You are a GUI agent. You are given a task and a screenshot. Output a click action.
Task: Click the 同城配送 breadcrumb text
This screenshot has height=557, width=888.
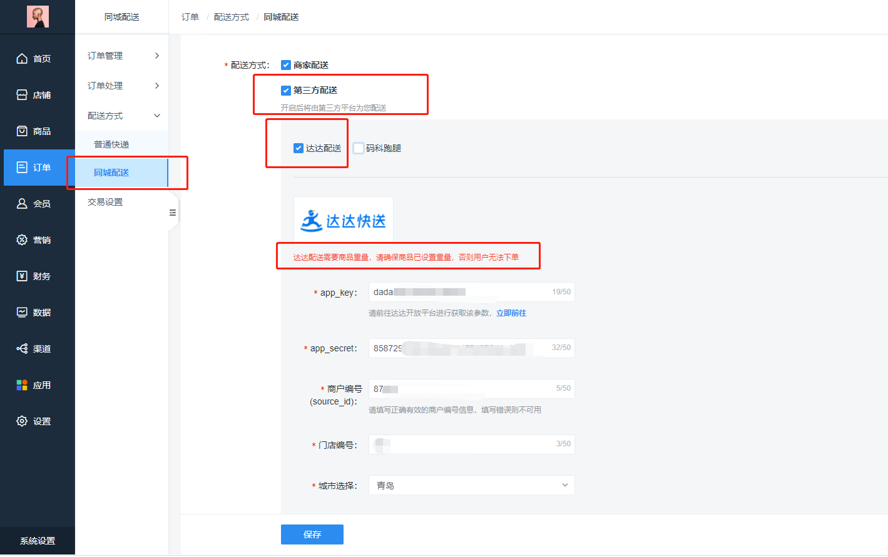point(281,17)
